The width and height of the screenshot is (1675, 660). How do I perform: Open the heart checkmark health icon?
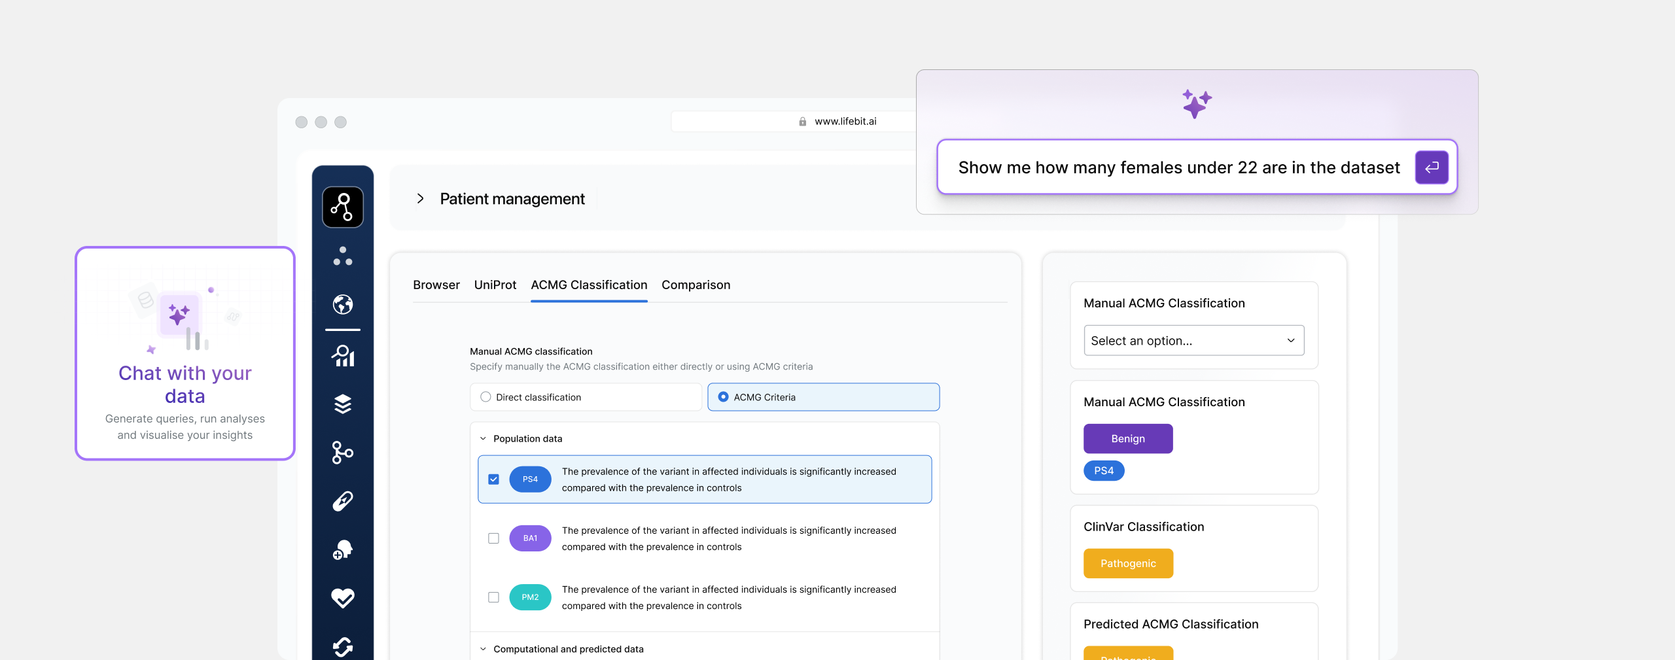(342, 598)
